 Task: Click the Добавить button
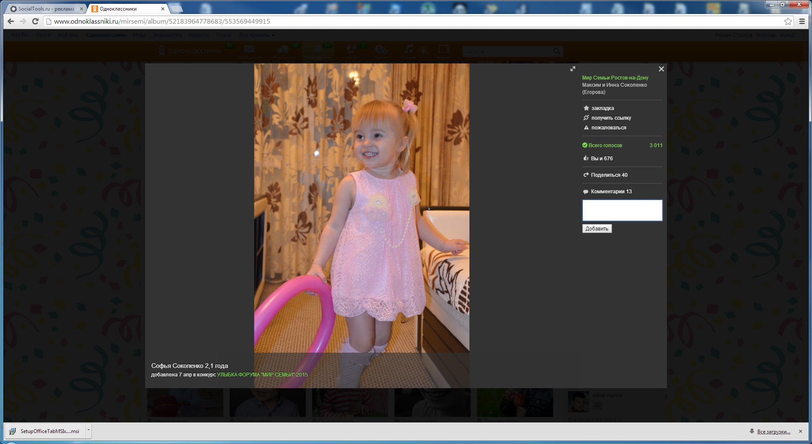597,229
